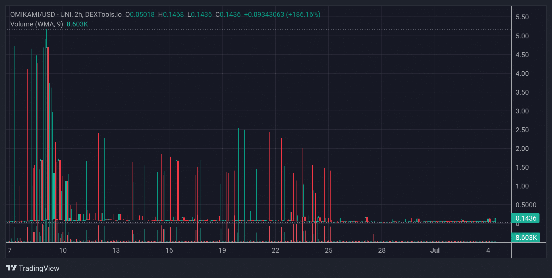Click the volume tag 8.603K on axis

pos(526,238)
